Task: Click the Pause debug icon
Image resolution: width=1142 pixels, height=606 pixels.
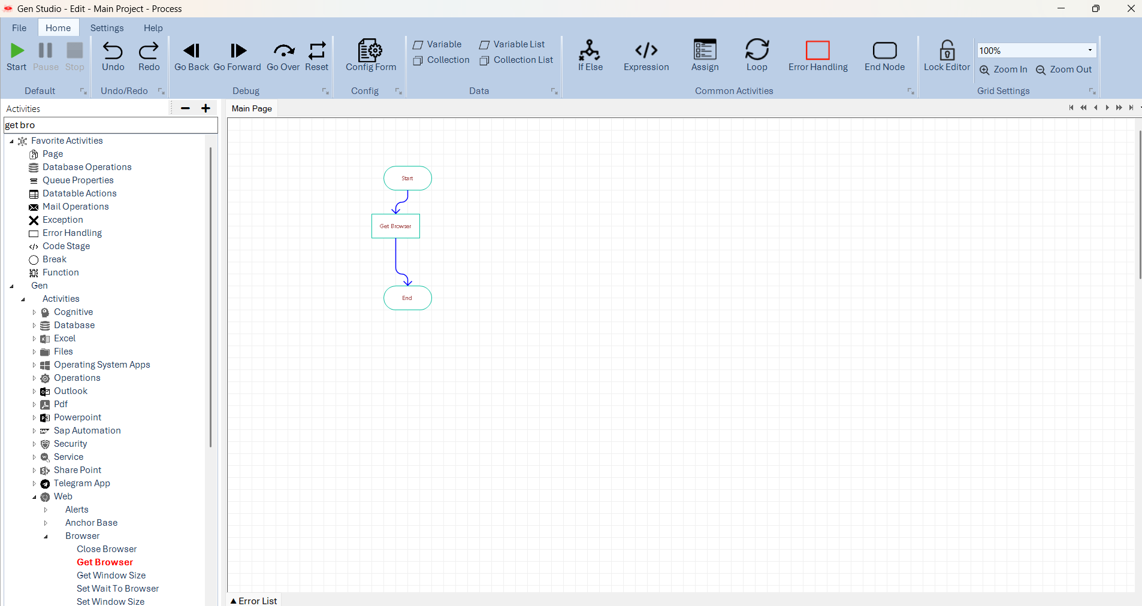Action: click(46, 50)
